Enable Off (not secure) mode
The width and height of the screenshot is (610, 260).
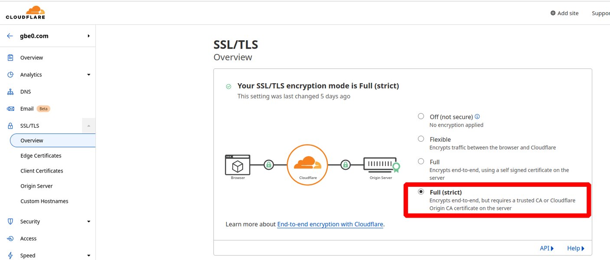421,116
